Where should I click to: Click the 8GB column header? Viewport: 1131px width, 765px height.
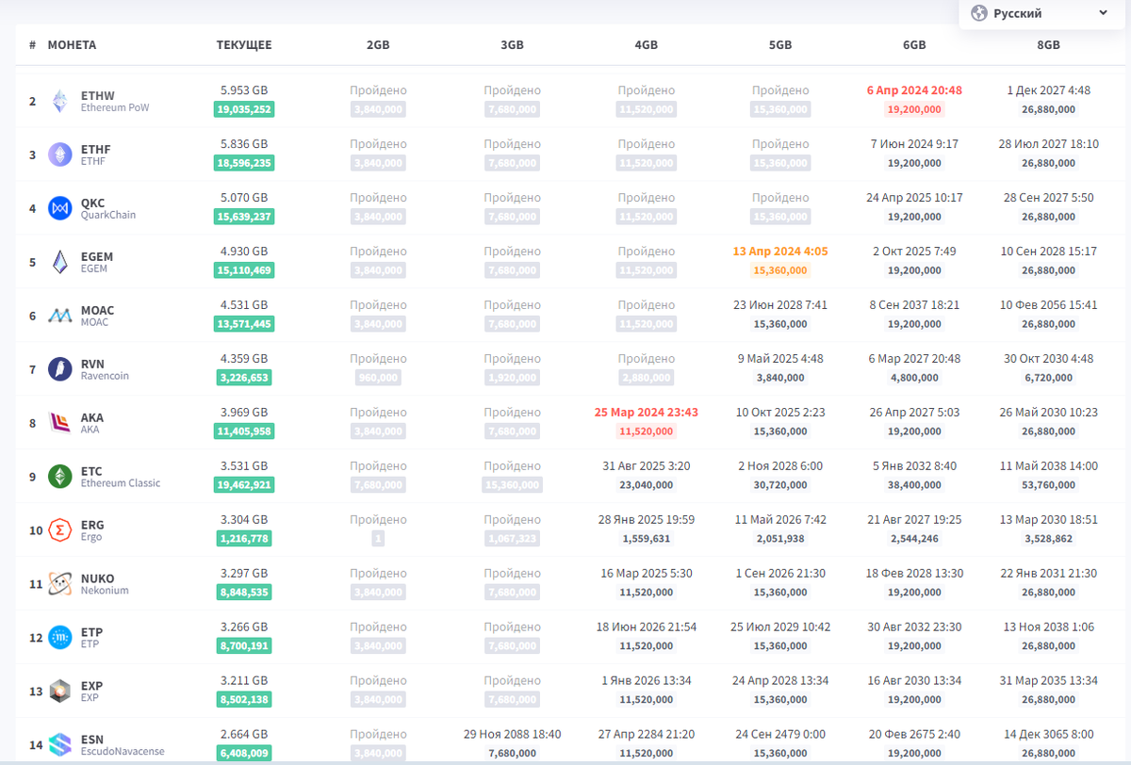pos(1048,45)
